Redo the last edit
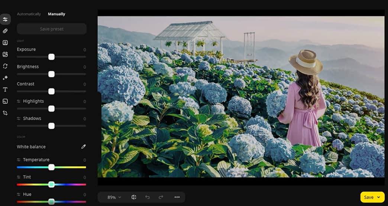388x206 pixels. pos(161,197)
